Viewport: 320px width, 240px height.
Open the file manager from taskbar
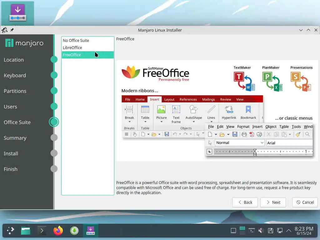point(26,231)
